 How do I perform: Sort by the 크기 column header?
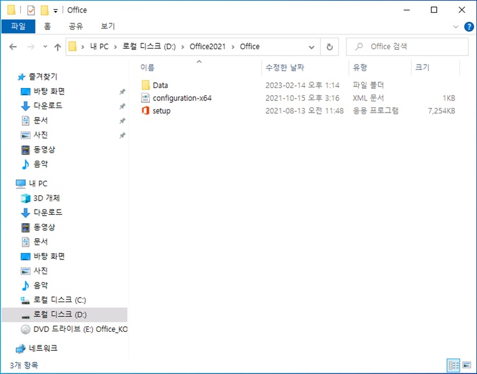pyautogui.click(x=422, y=67)
